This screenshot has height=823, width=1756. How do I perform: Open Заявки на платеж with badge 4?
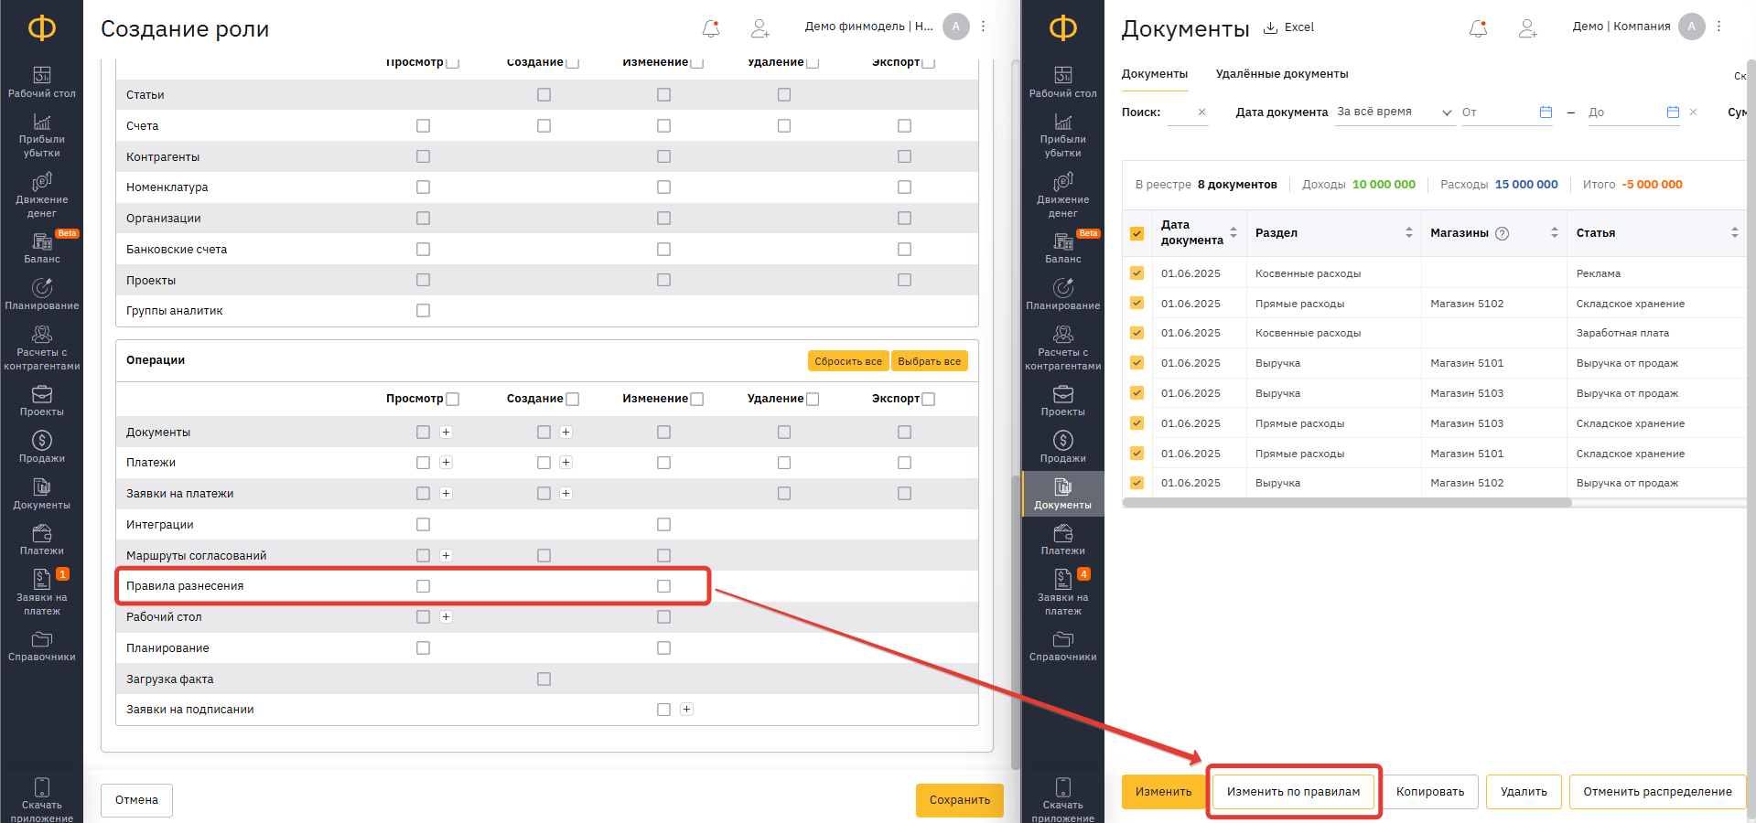coord(1062,591)
